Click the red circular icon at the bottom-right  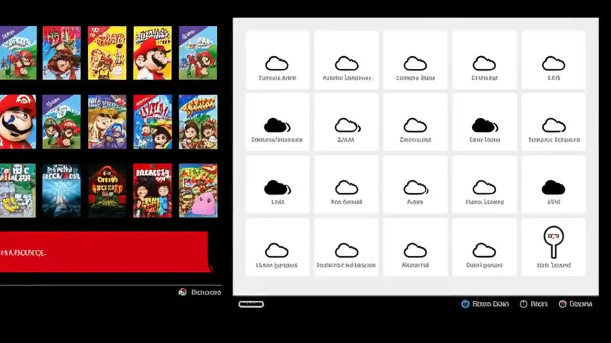point(562,303)
